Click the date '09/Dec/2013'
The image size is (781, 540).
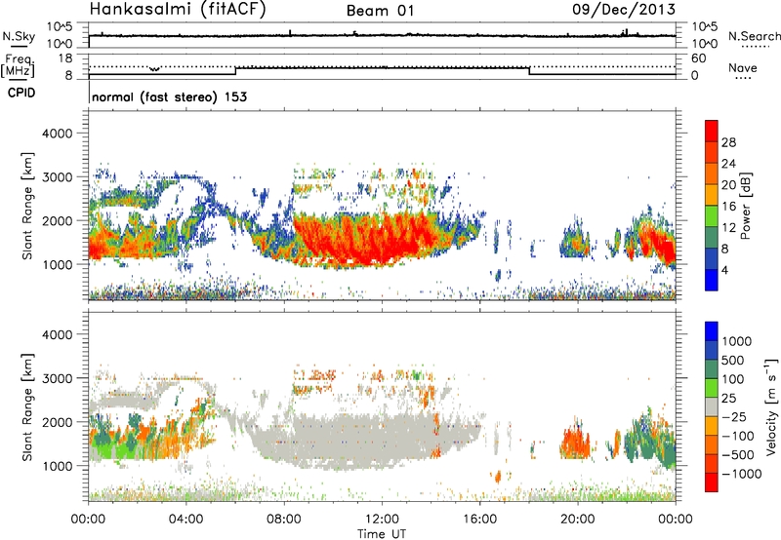pos(624,9)
